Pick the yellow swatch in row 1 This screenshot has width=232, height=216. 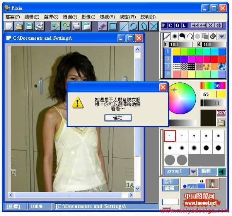click(177, 52)
